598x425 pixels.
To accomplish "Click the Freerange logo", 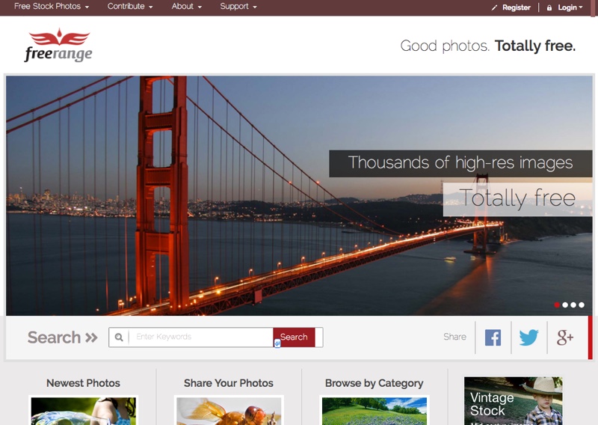I will 58,46.
